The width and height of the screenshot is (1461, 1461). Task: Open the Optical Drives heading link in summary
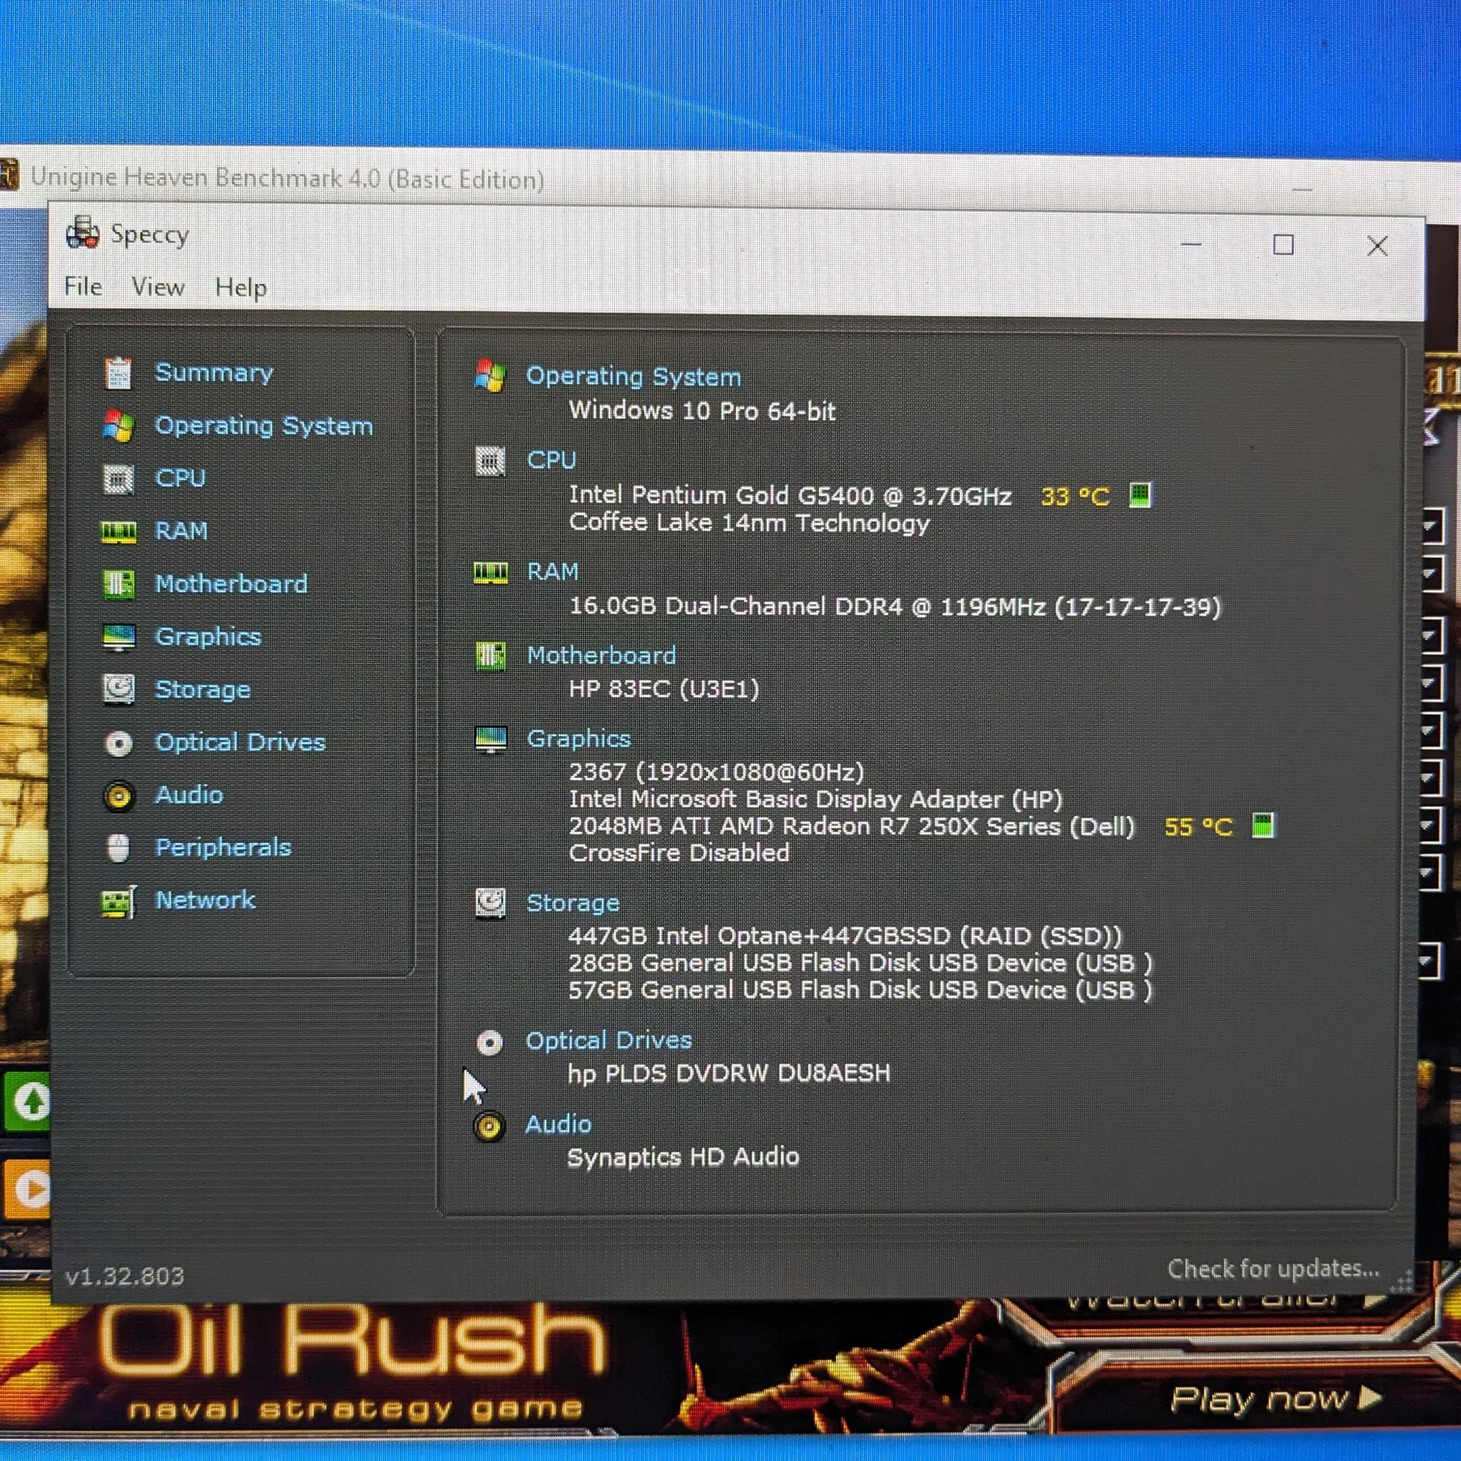[x=609, y=1041]
